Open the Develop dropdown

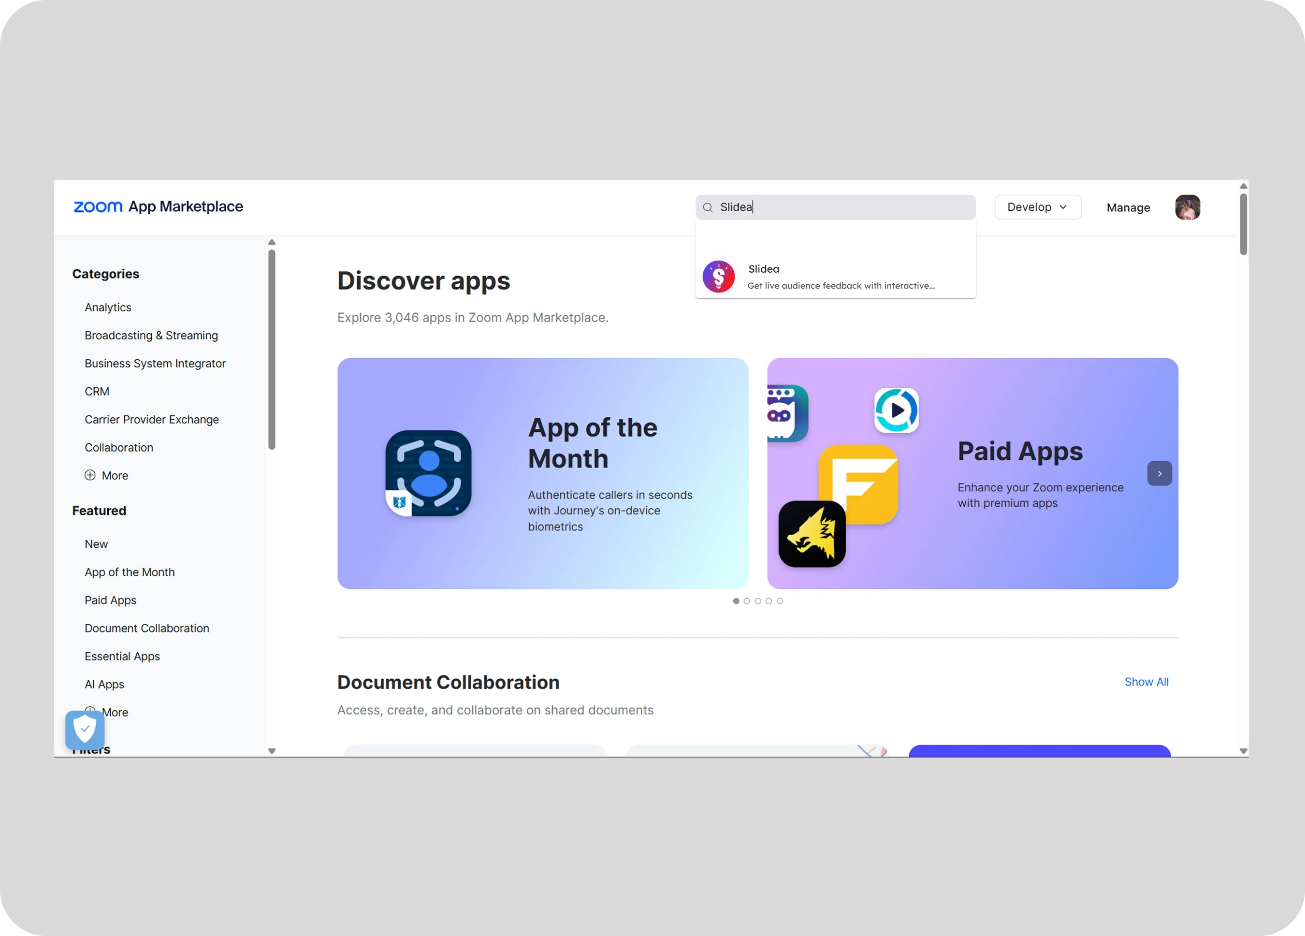click(x=1038, y=207)
